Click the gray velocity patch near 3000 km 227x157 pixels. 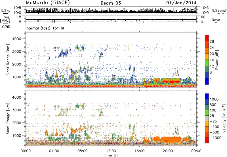pos(64,112)
